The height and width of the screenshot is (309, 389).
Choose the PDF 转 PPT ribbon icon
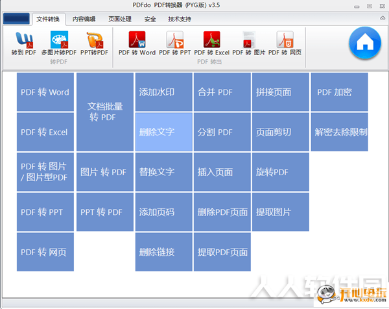coord(175,43)
